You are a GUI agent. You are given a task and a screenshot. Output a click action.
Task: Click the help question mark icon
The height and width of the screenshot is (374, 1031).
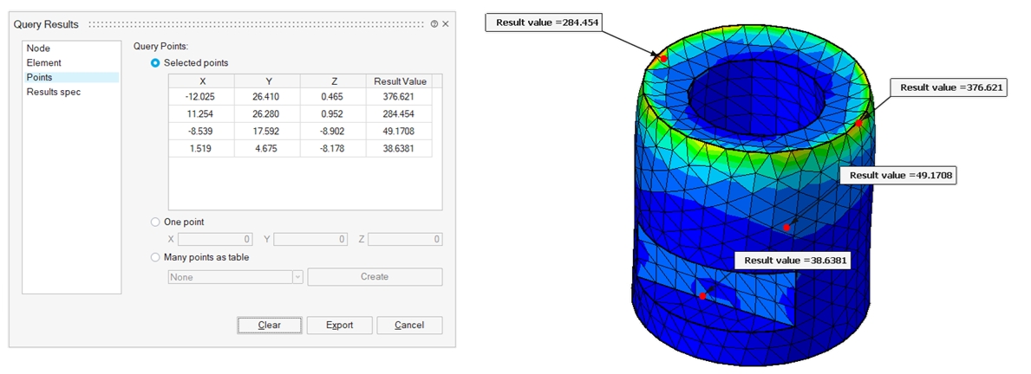tap(434, 24)
